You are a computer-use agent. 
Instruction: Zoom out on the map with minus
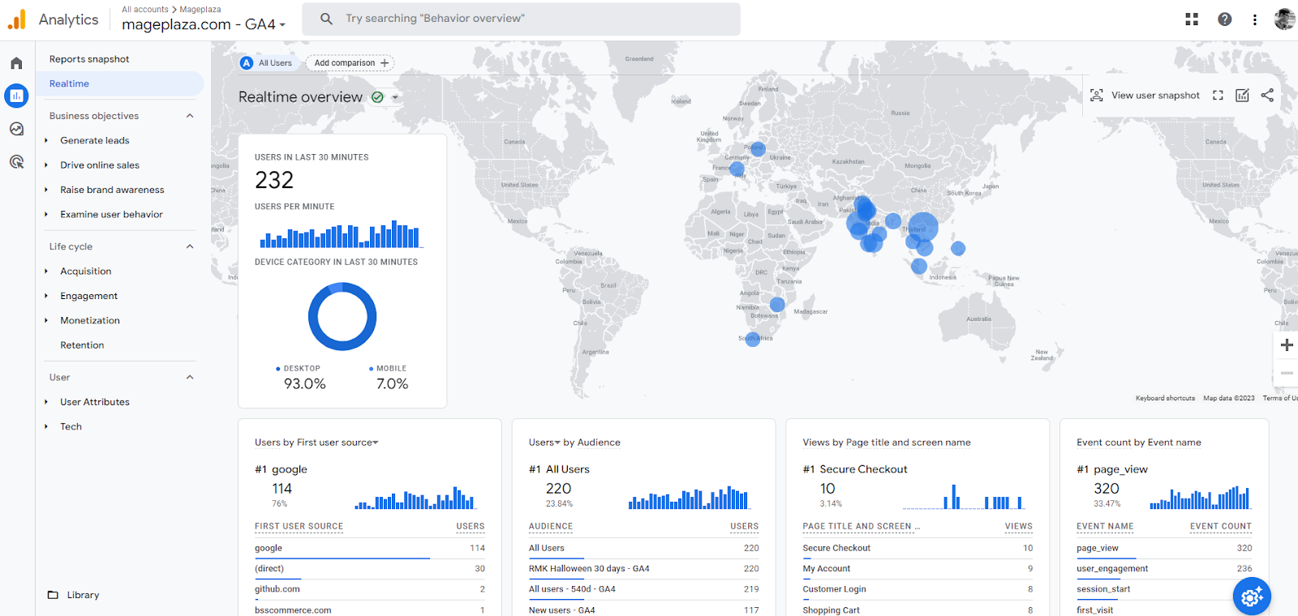click(1287, 373)
